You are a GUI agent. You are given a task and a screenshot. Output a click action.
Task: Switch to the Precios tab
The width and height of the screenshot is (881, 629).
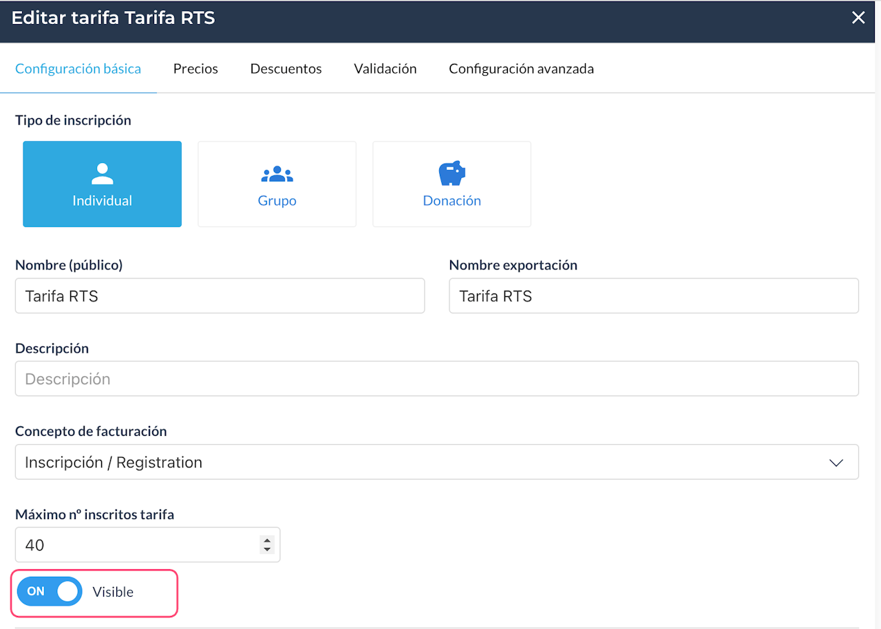pyautogui.click(x=195, y=69)
